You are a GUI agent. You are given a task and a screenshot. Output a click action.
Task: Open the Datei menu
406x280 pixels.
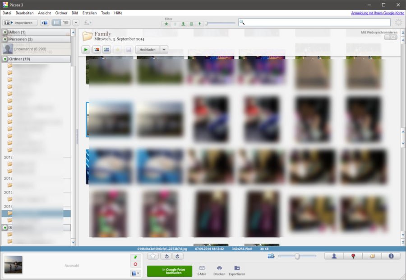coord(7,13)
